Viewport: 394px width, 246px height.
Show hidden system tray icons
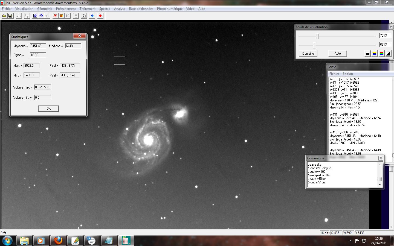point(350,241)
